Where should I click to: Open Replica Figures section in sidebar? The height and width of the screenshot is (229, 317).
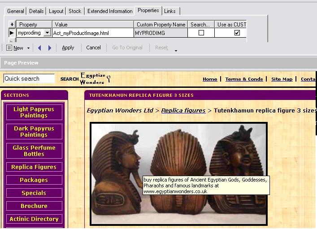pos(34,167)
